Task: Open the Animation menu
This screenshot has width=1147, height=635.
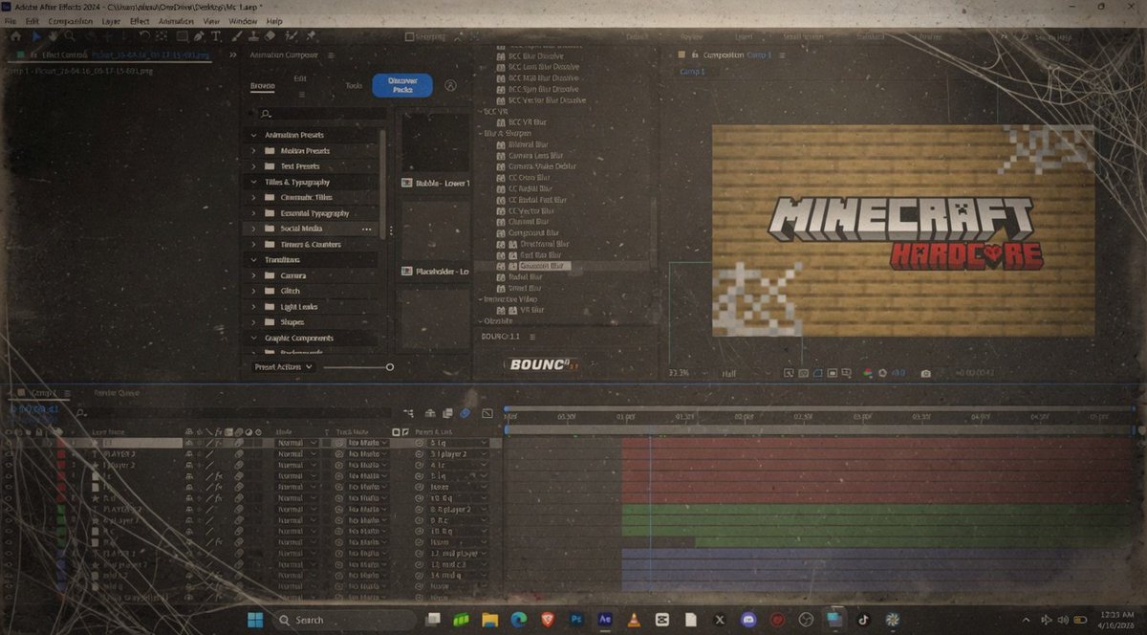Action: [x=176, y=20]
